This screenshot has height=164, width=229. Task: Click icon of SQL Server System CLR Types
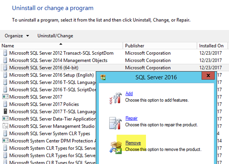click(5, 133)
